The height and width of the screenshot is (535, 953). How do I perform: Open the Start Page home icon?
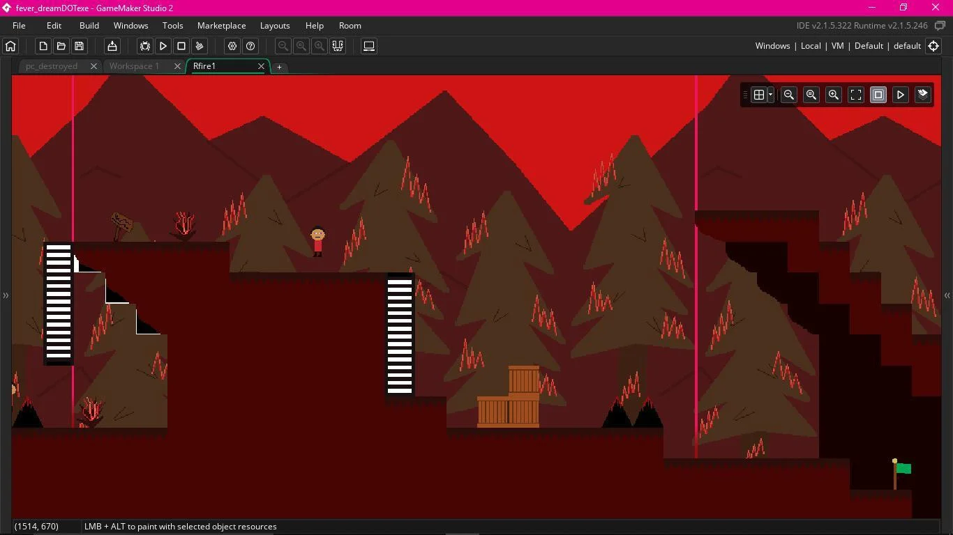(x=10, y=46)
